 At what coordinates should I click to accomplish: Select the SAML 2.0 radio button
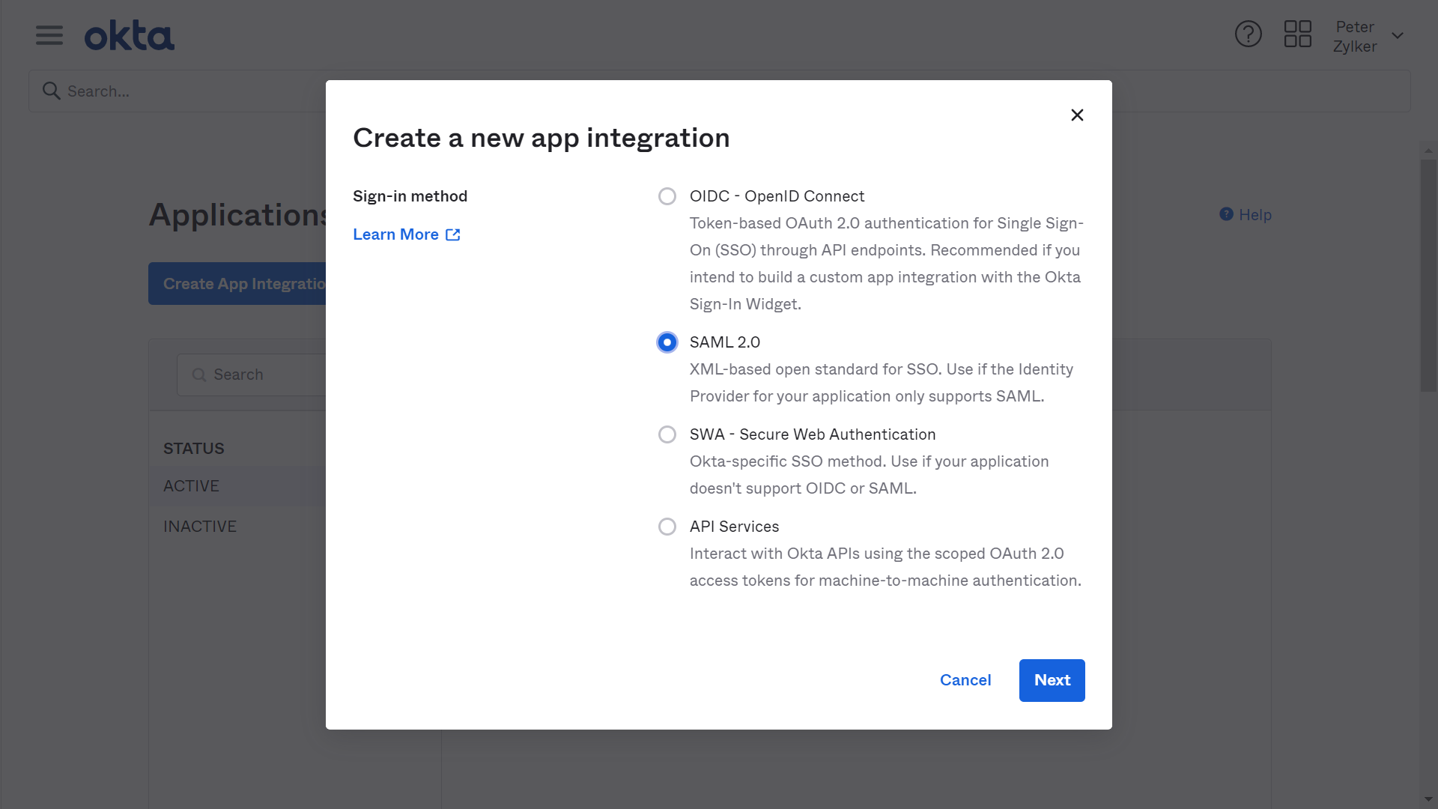[x=667, y=342]
